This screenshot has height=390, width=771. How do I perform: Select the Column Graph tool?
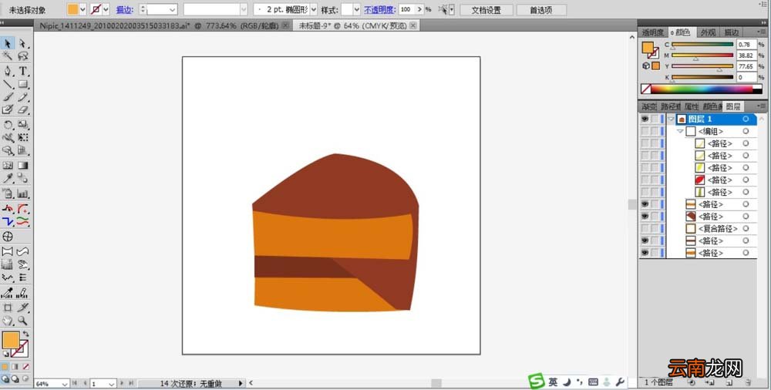22,193
